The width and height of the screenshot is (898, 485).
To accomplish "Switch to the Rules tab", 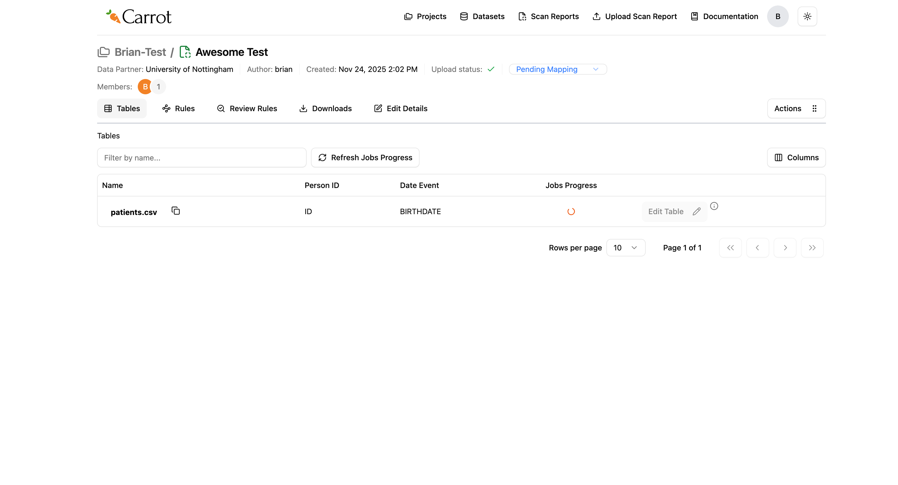I will coord(178,108).
